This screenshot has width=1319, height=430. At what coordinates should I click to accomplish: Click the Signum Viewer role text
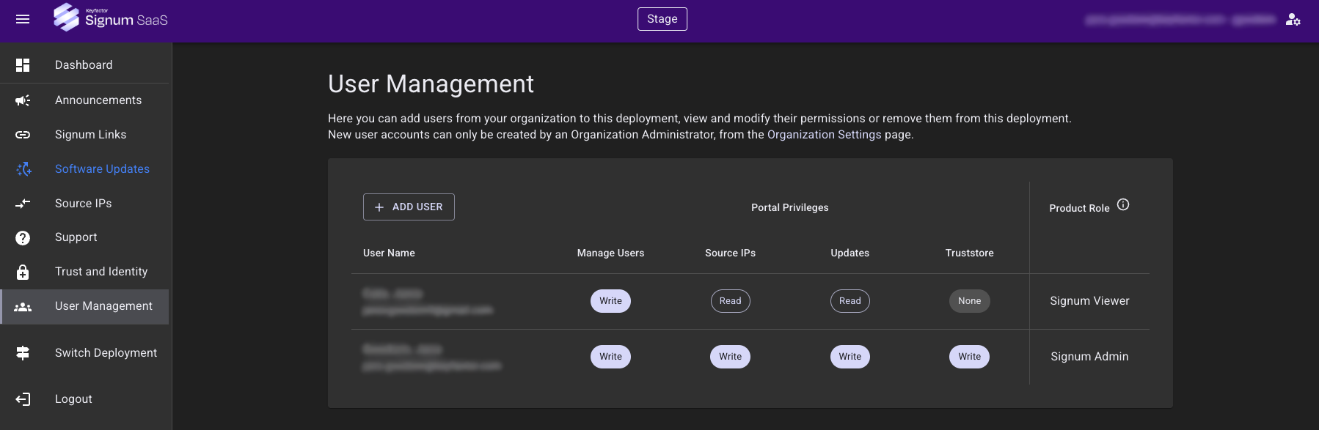tap(1089, 301)
